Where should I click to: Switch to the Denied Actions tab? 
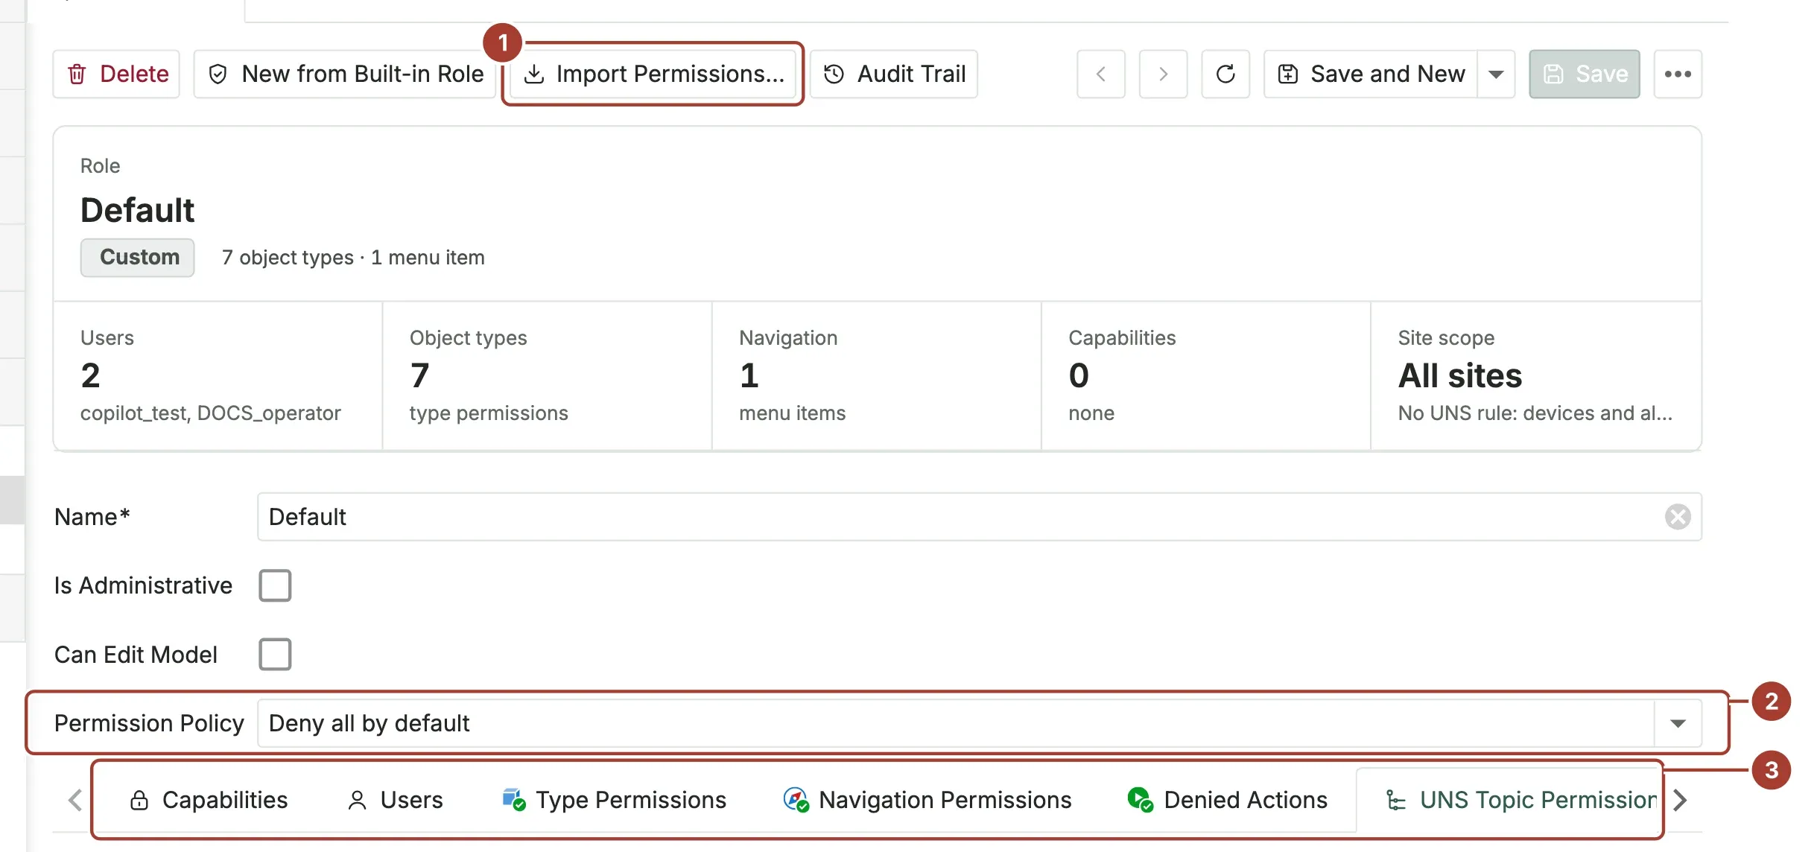(1227, 801)
